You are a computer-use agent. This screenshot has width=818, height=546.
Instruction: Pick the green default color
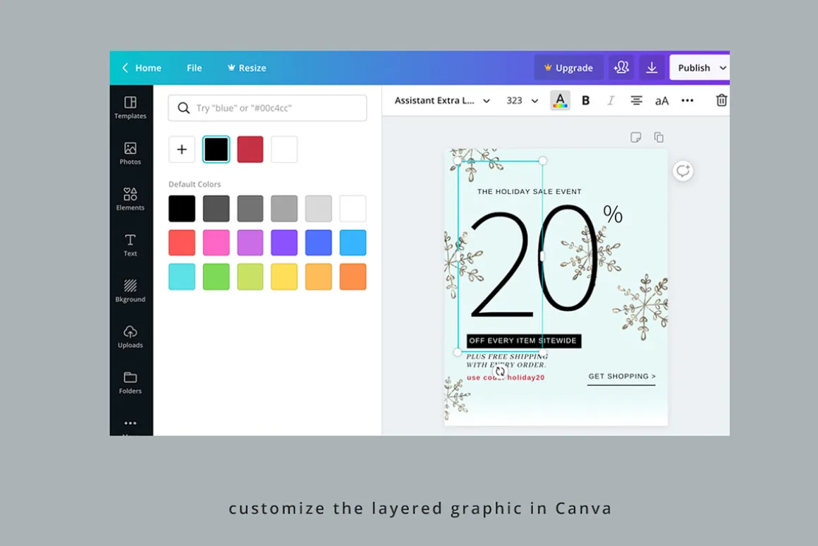[216, 277]
